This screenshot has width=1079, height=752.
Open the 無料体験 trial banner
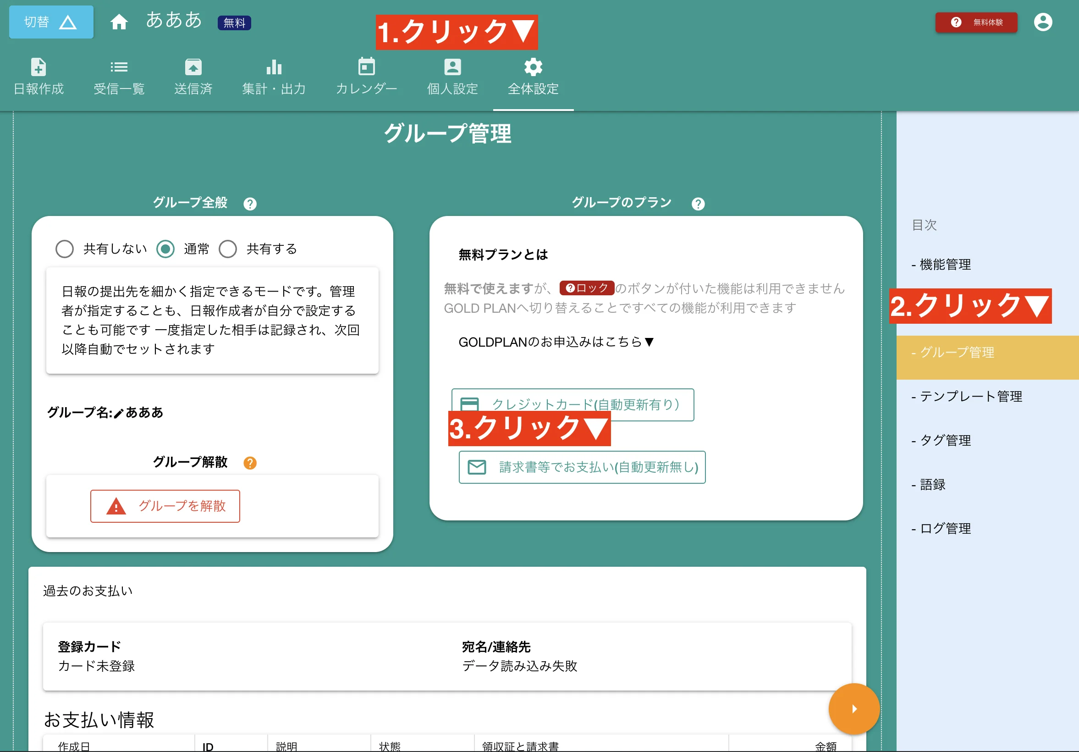pos(976,22)
